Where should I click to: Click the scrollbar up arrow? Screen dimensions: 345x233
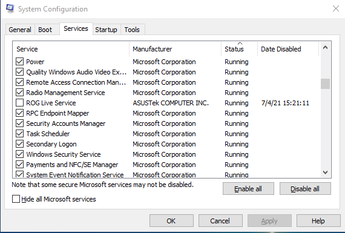pyautogui.click(x=325, y=47)
